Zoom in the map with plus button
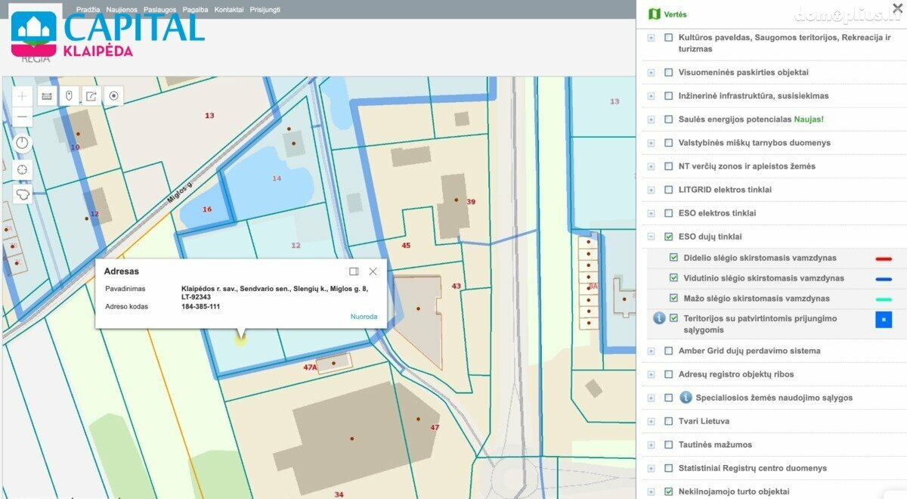Screen dimensions: 907x499 click(23, 96)
